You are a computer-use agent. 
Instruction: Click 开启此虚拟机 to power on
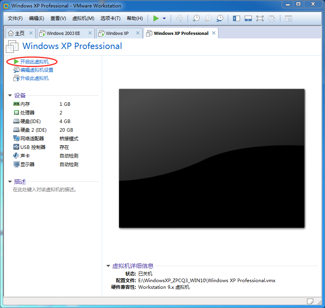pos(34,62)
